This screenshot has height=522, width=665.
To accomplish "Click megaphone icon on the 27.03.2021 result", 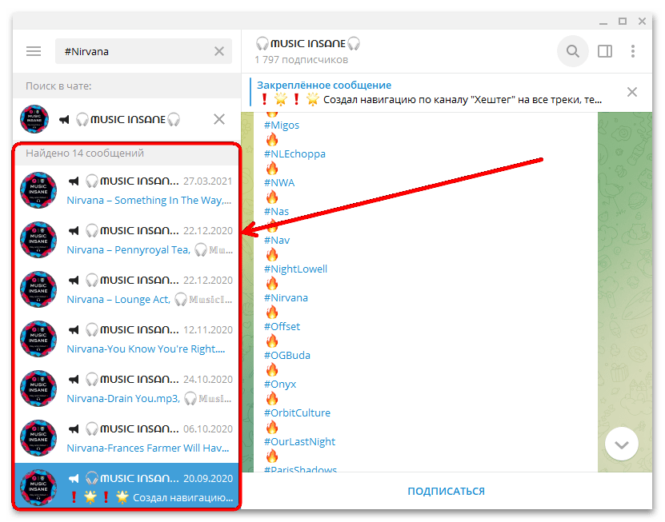I will 74,181.
